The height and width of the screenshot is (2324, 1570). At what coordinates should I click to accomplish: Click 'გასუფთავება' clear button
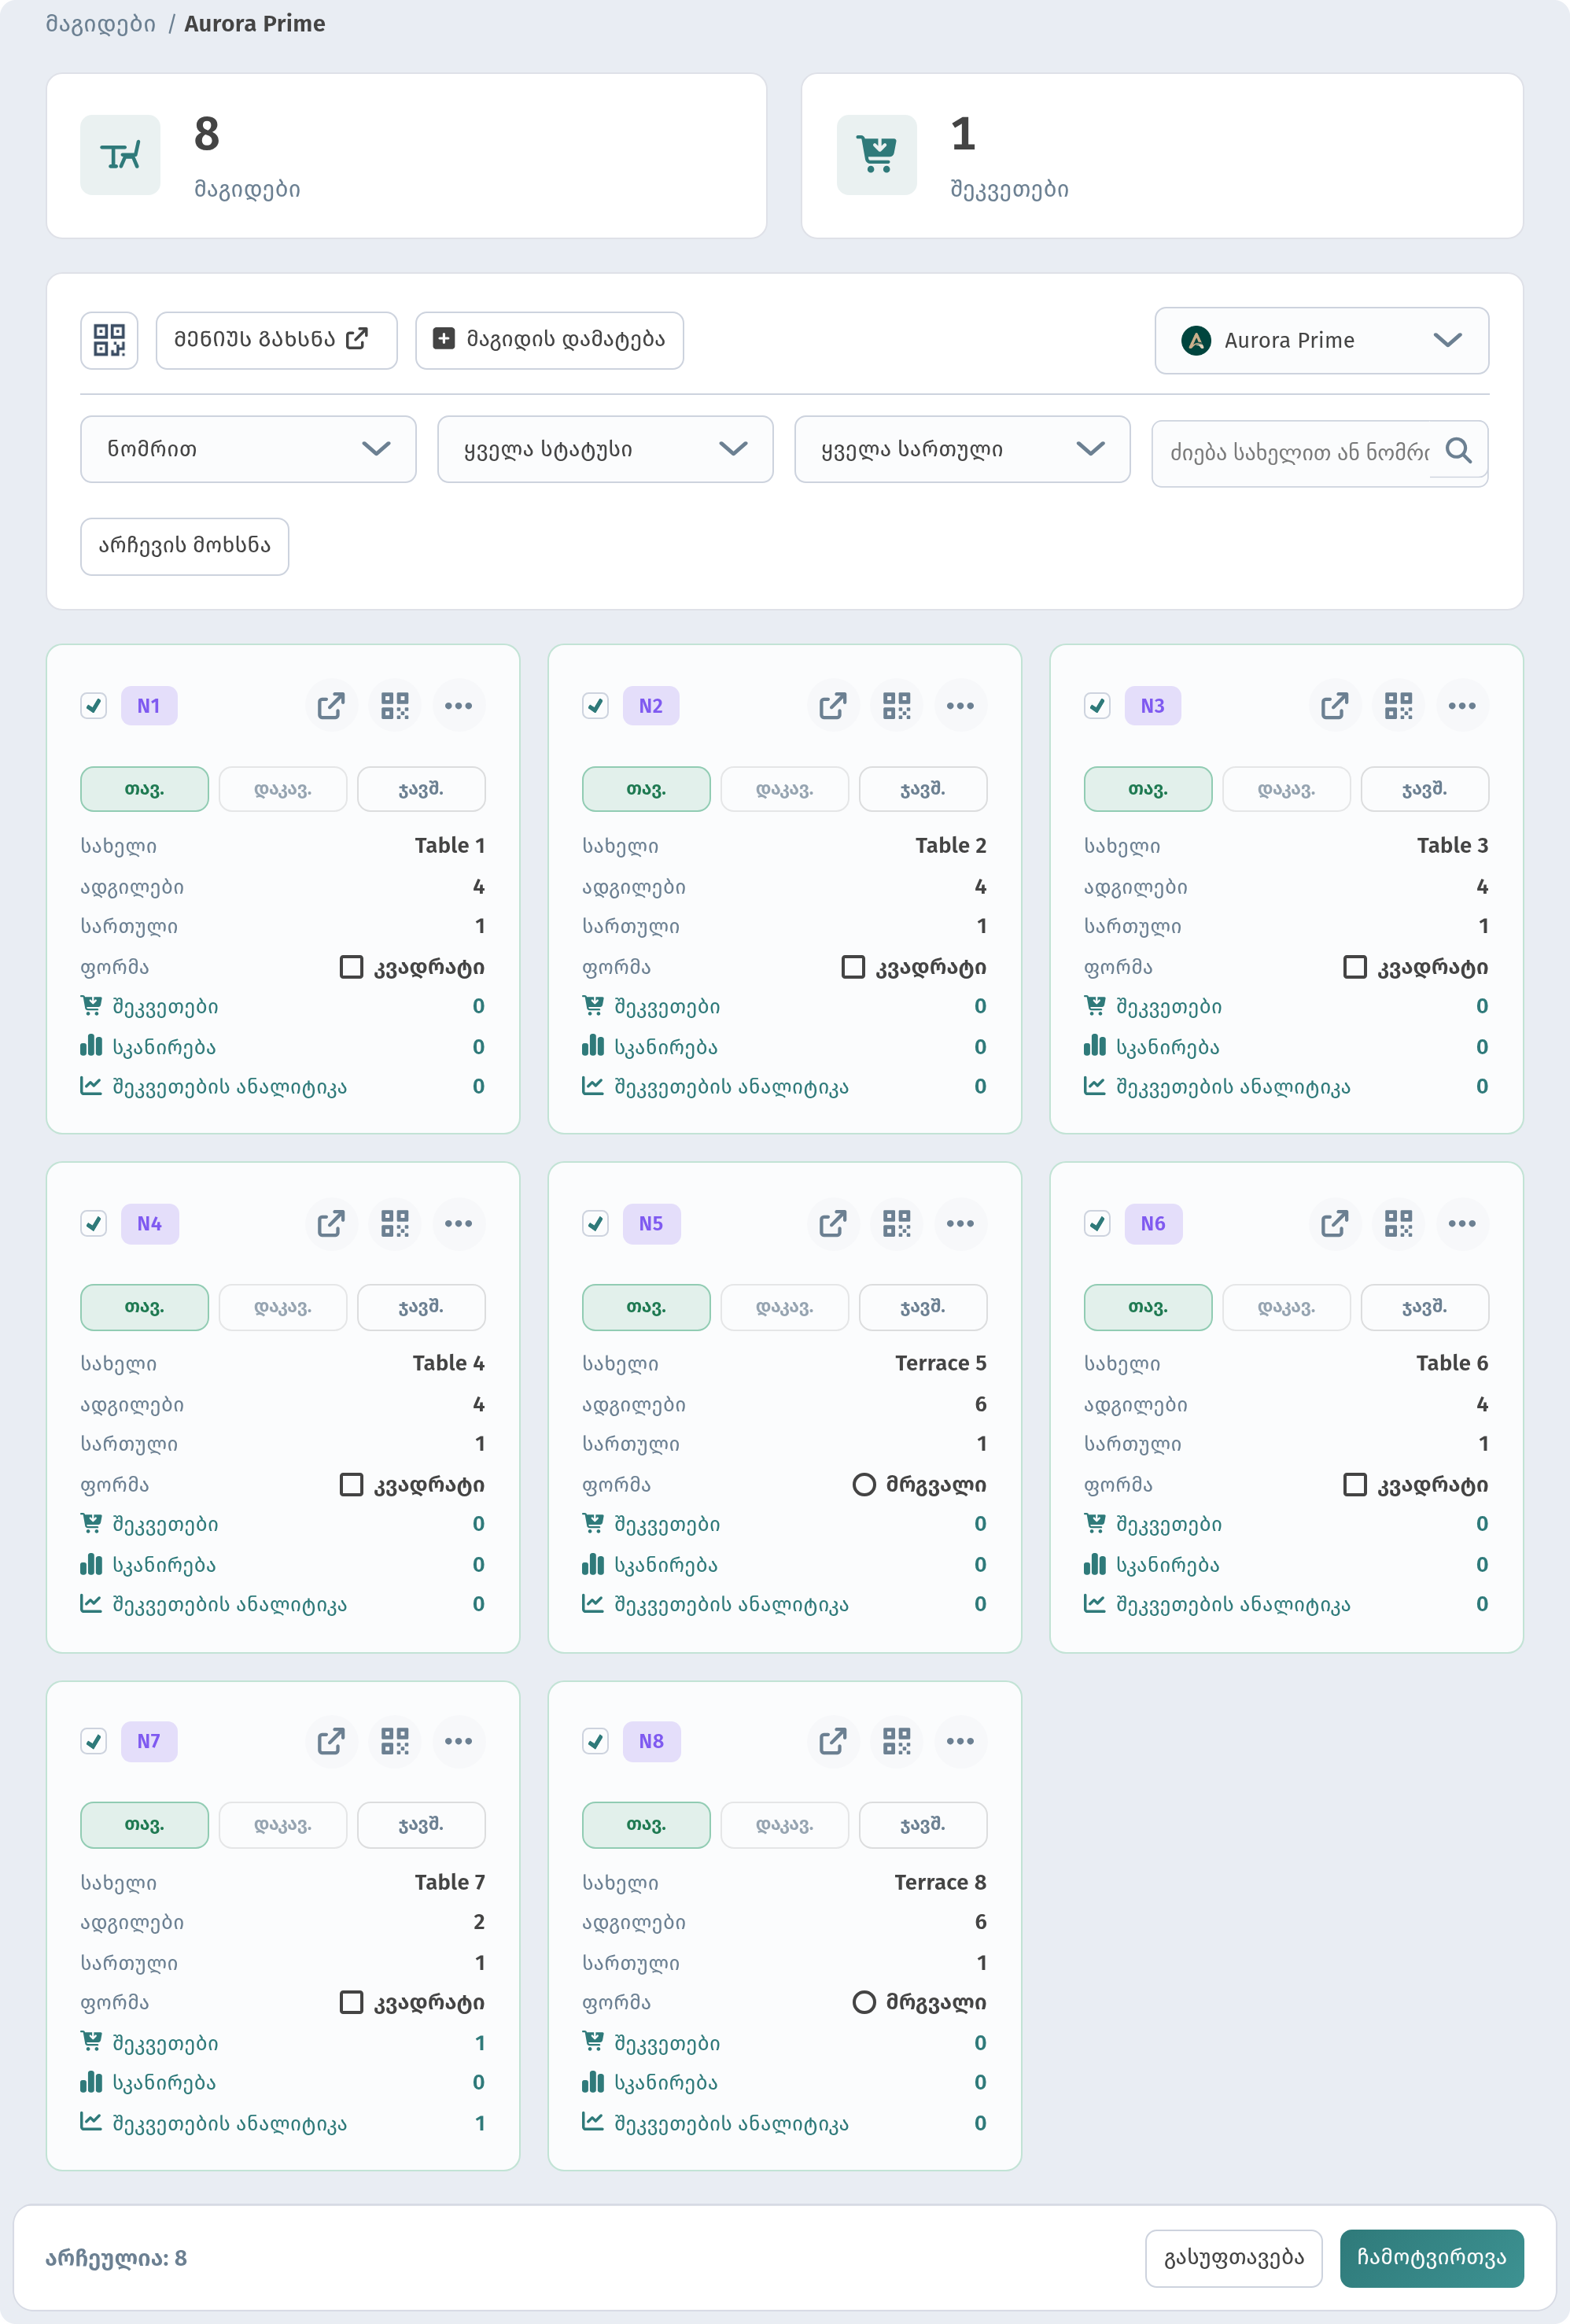click(x=1233, y=2257)
